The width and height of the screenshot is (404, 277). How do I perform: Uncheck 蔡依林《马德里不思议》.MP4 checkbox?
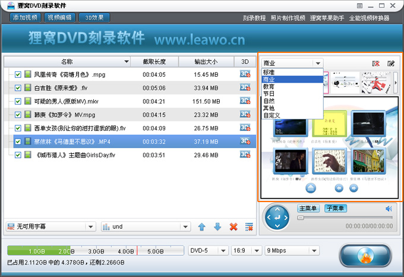click(x=18, y=141)
